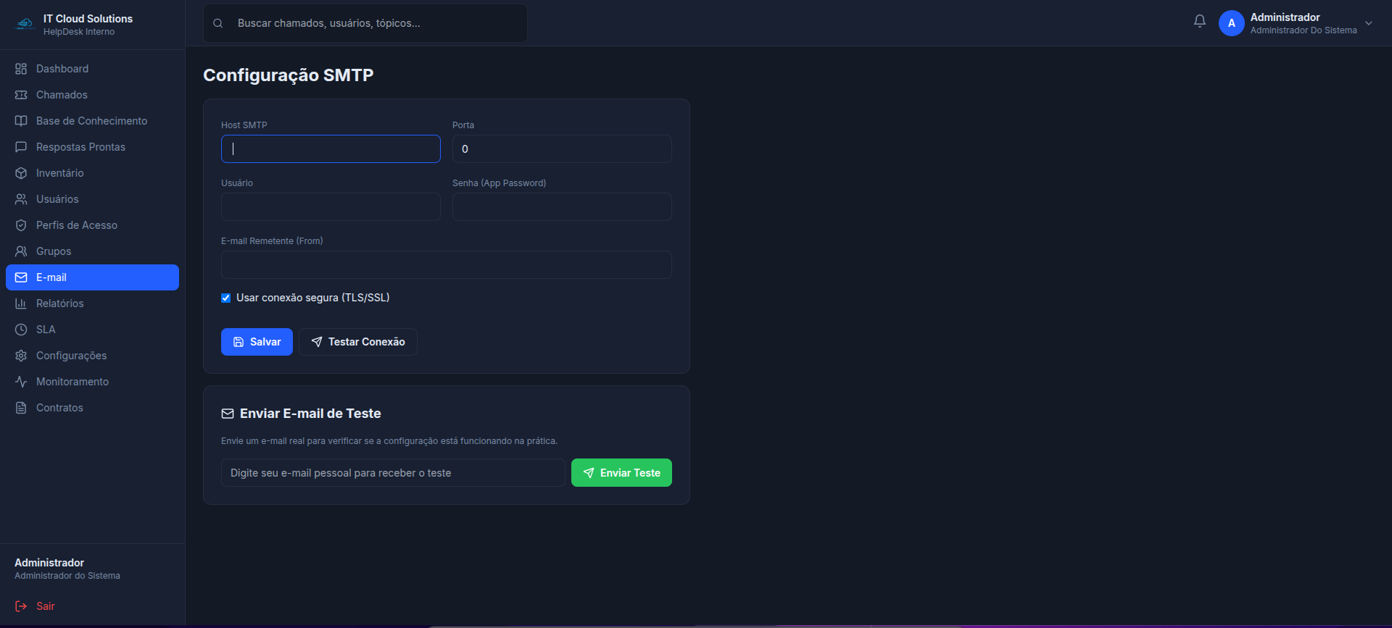
Task: Click the Relatórios chart icon
Action: (x=21, y=303)
